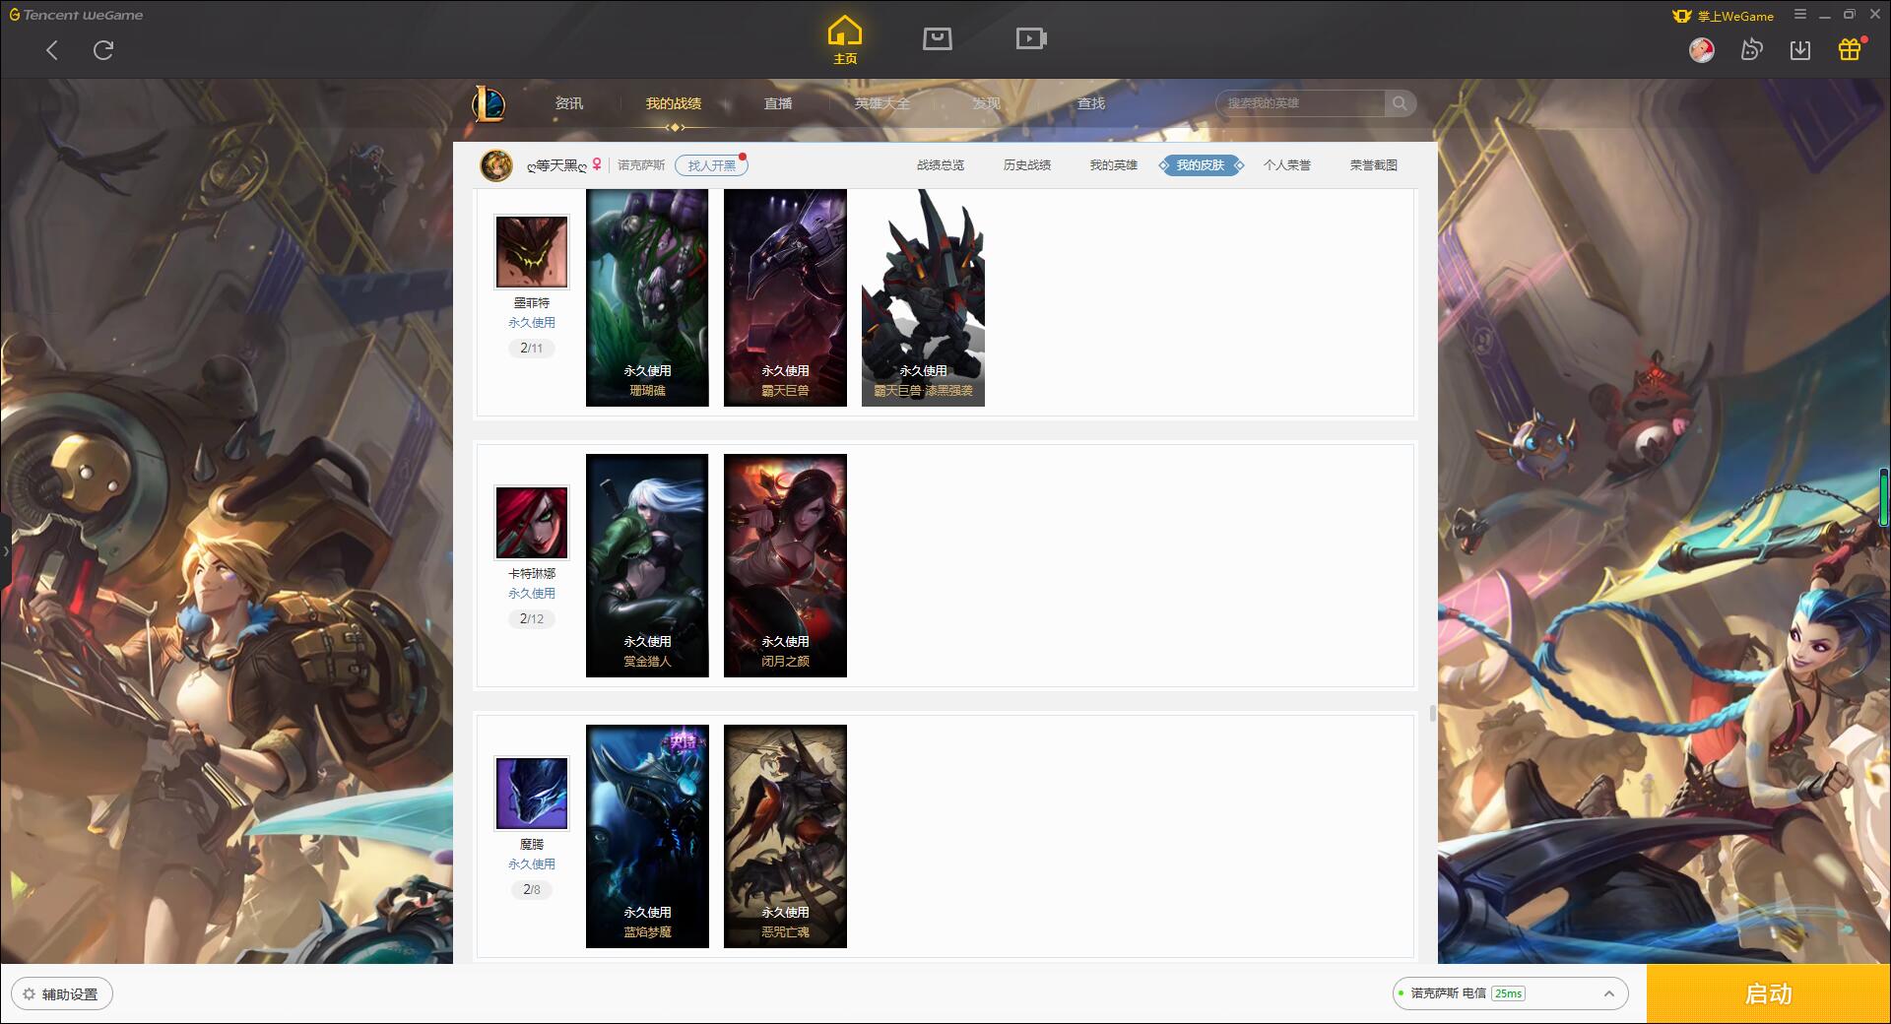Open the video player icon in top bar
Screen dimensions: 1891x1024
[x=1031, y=38]
